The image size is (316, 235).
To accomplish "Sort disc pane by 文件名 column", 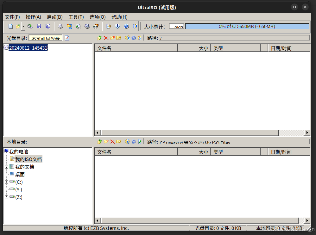I will click(136, 48).
